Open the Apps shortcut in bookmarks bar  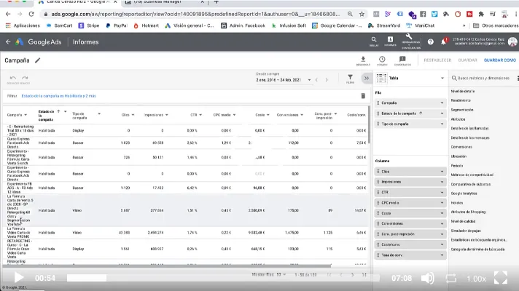(23, 25)
